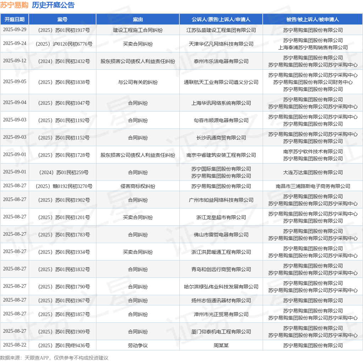The width and height of the screenshot is (363, 361).
Task: Click 建设工程施工合同纠纷 cause cell
Action: (x=138, y=30)
